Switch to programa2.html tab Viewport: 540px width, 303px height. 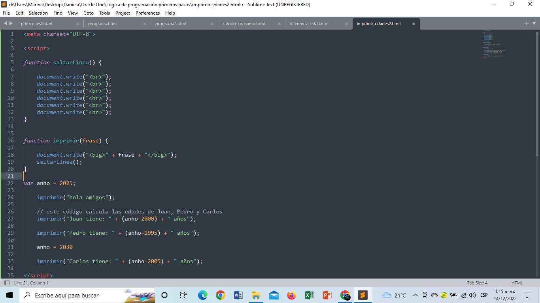[x=171, y=24]
